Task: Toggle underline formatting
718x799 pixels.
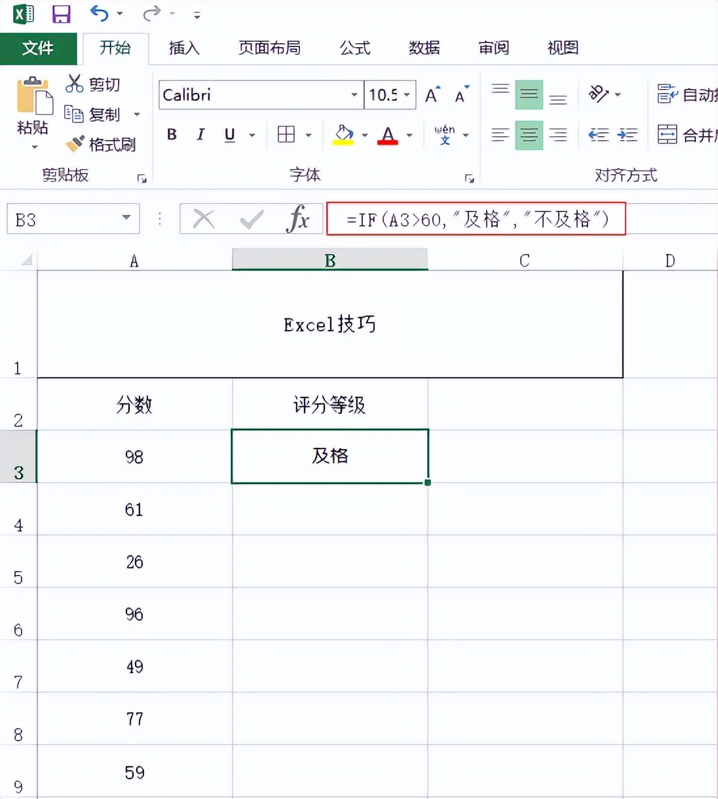Action: (229, 134)
